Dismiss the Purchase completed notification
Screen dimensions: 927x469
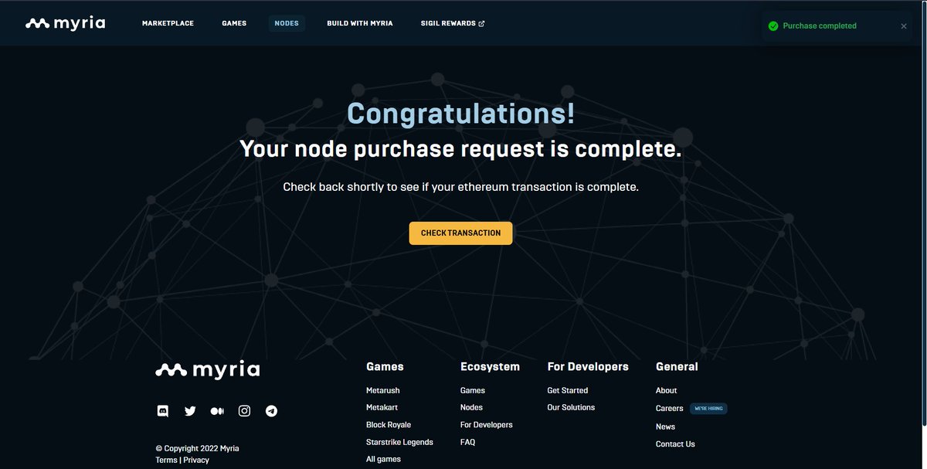904,25
